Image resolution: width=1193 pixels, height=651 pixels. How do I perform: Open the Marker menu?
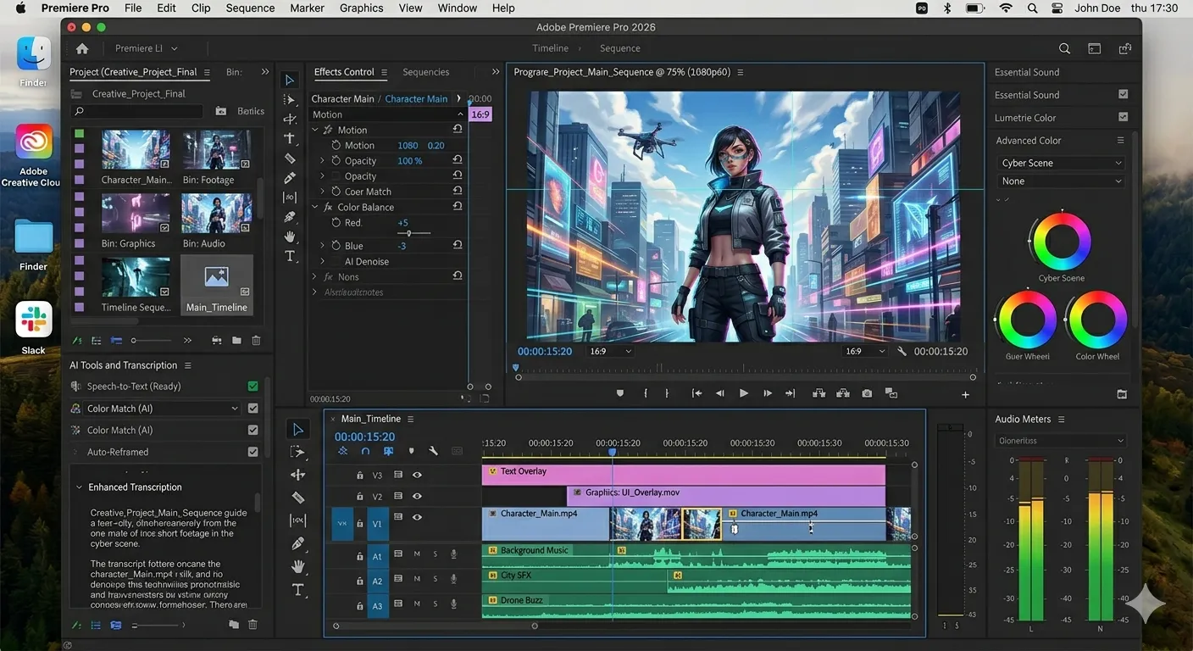click(x=307, y=8)
